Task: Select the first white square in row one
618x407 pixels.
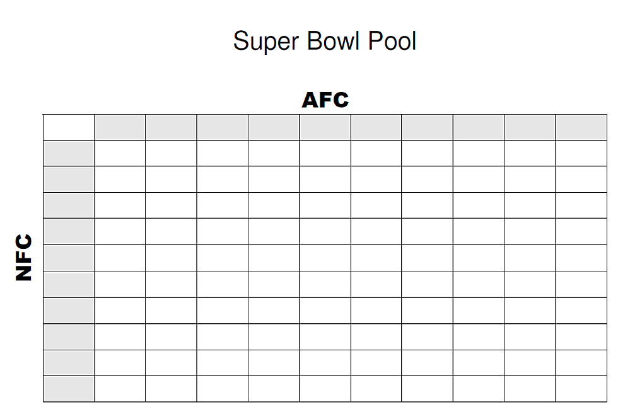Action: (x=120, y=154)
